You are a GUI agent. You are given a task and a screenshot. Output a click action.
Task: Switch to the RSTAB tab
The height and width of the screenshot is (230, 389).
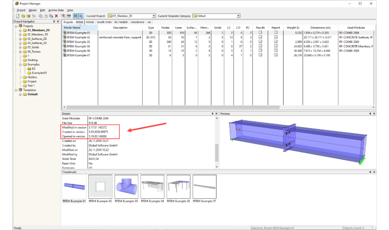[x=90, y=22]
